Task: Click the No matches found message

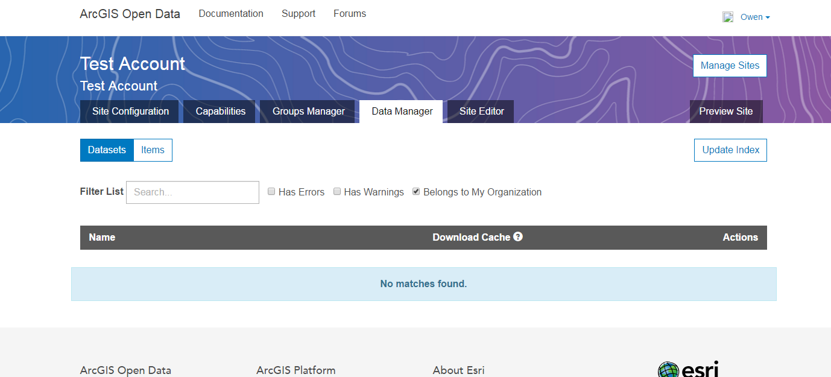Action: [423, 284]
